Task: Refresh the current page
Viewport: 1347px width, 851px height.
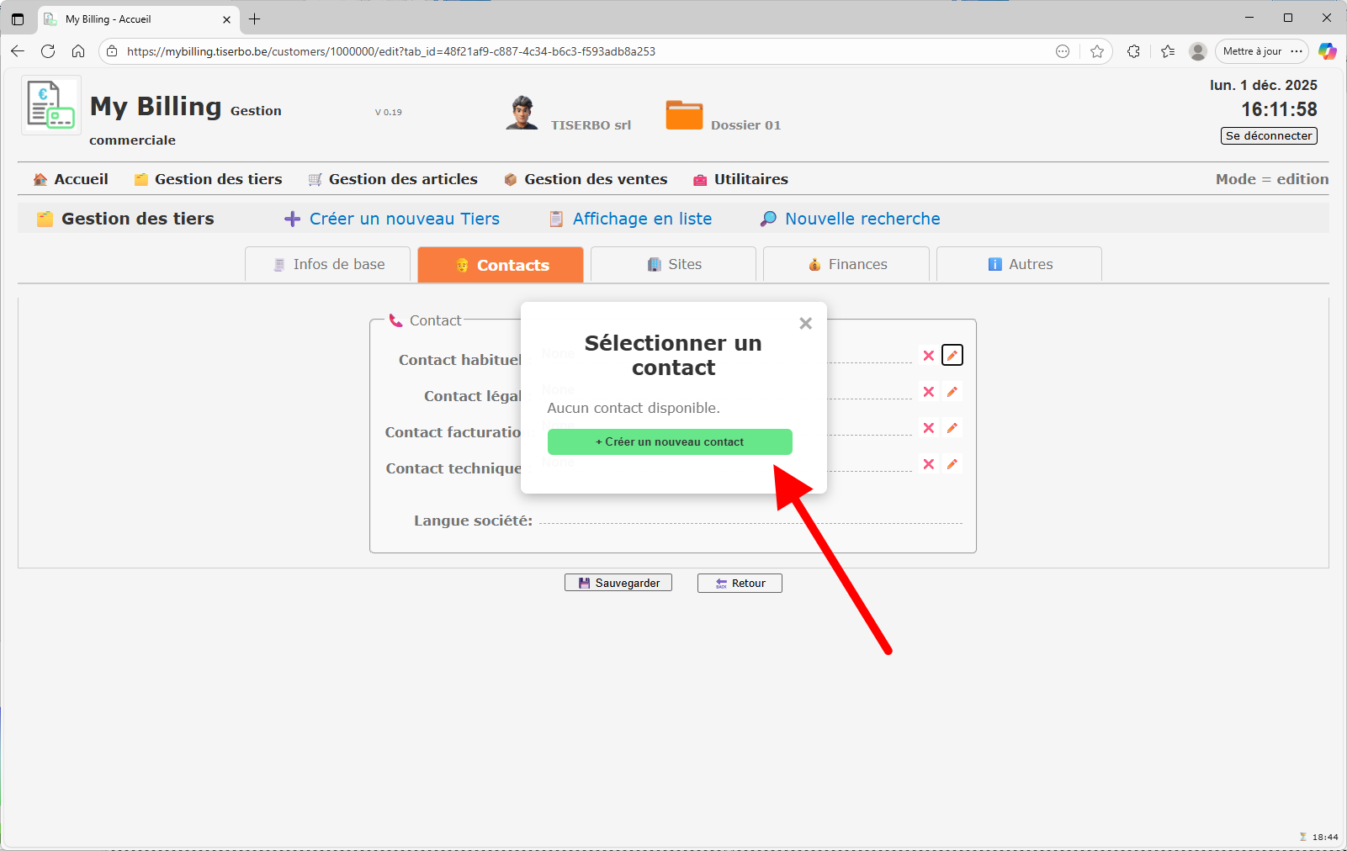Action: point(48,51)
